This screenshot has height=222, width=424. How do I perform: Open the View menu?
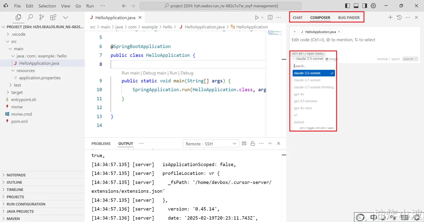66,6
